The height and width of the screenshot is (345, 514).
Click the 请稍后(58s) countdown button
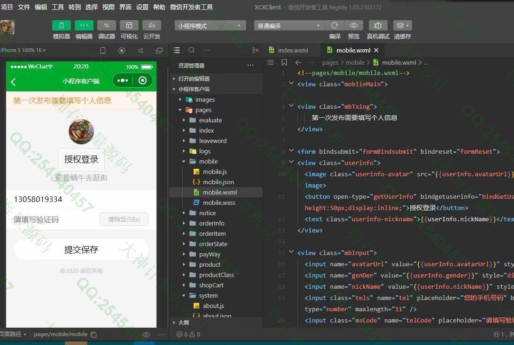[x=124, y=219]
